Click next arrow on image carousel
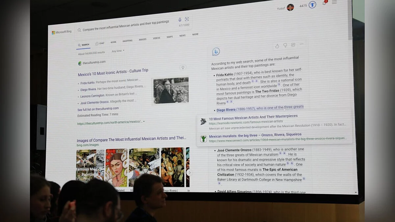The width and height of the screenshot is (395, 222). pos(189,172)
